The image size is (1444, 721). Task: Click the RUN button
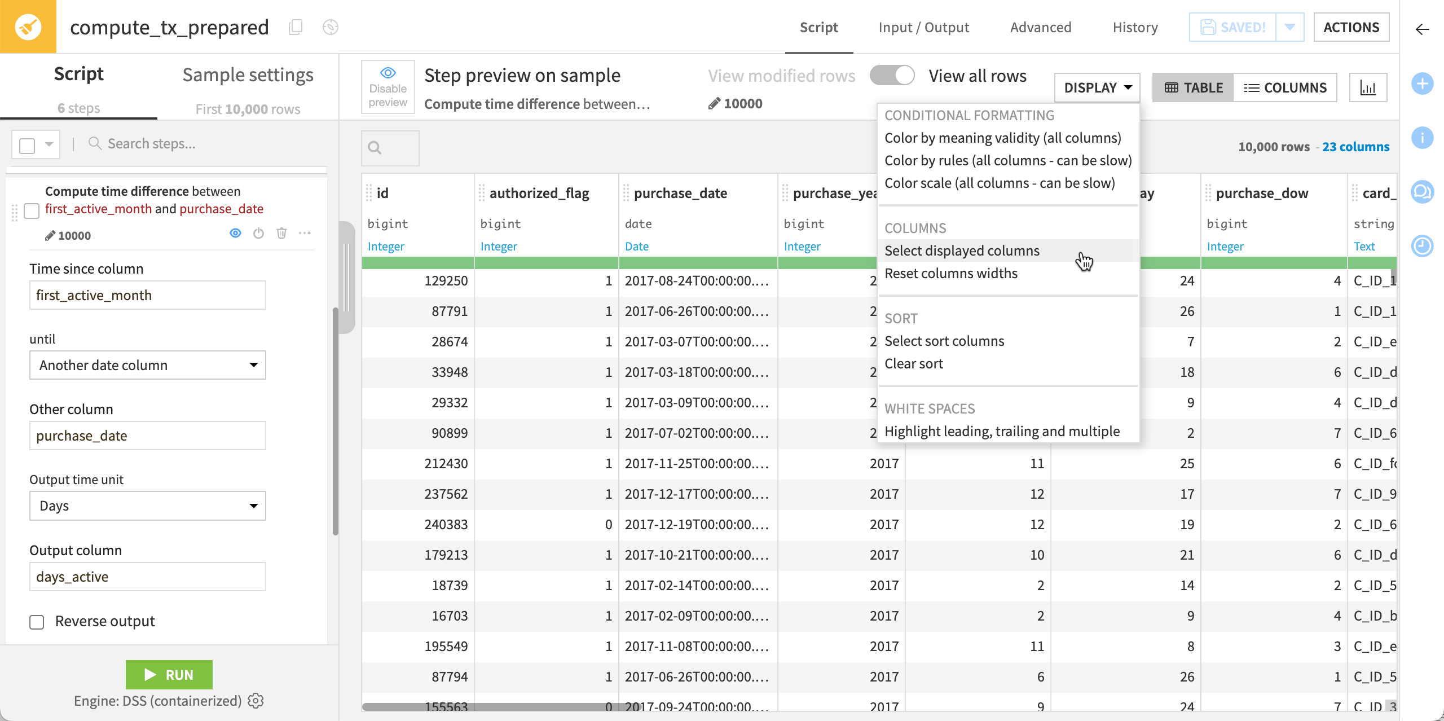point(169,674)
